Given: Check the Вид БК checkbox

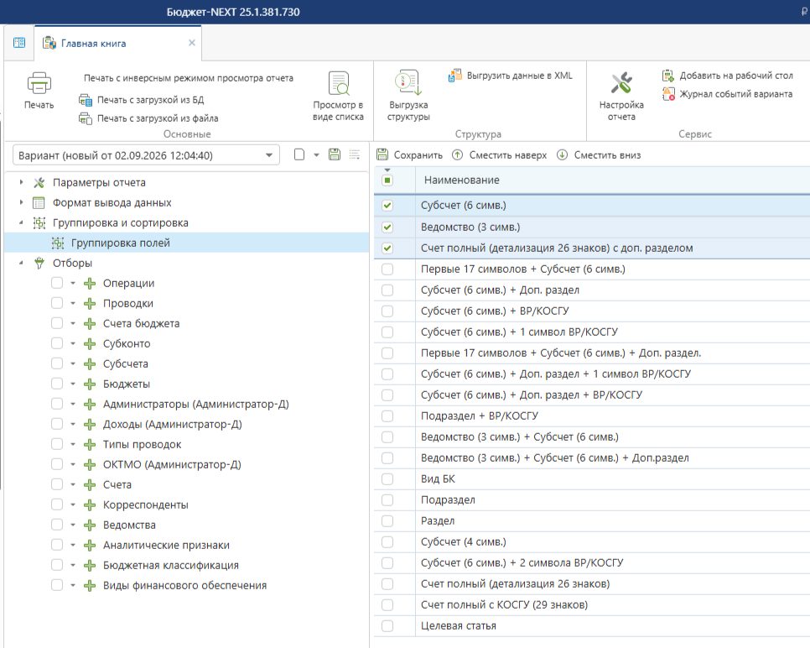Looking at the screenshot, I should coord(387,479).
